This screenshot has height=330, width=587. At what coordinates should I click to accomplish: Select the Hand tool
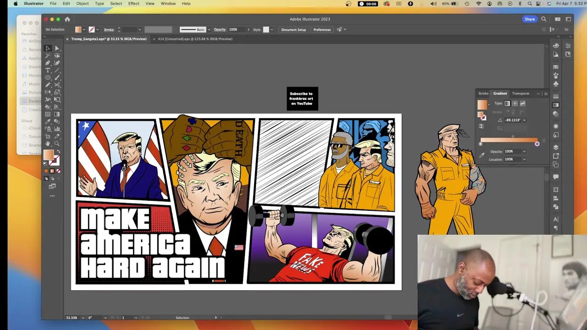click(x=48, y=143)
